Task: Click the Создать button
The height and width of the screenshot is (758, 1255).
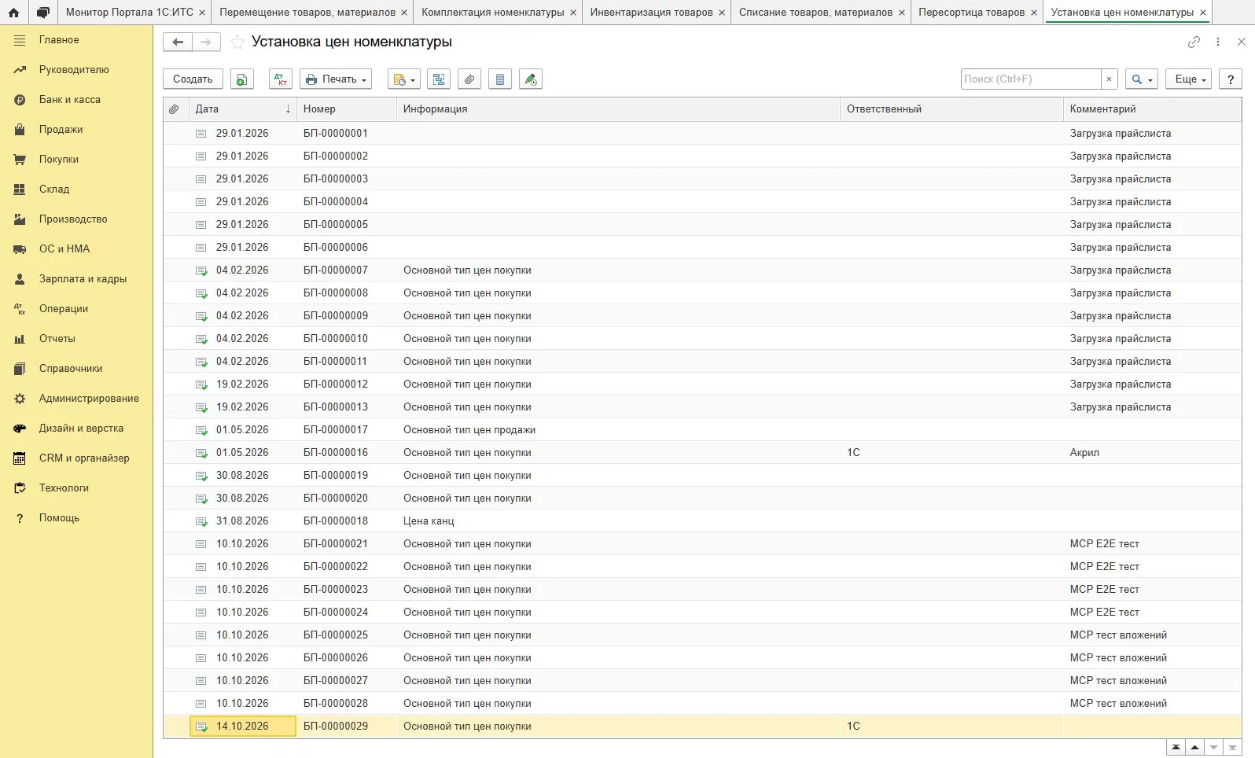Action: tap(193, 79)
